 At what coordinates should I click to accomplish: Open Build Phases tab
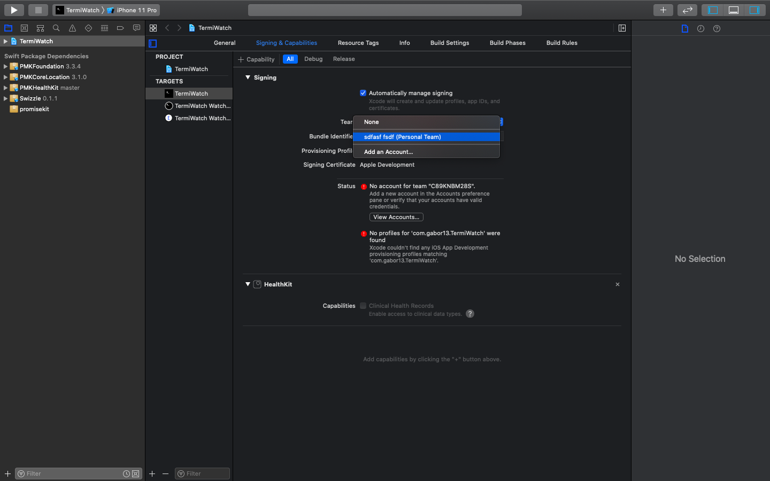[507, 43]
